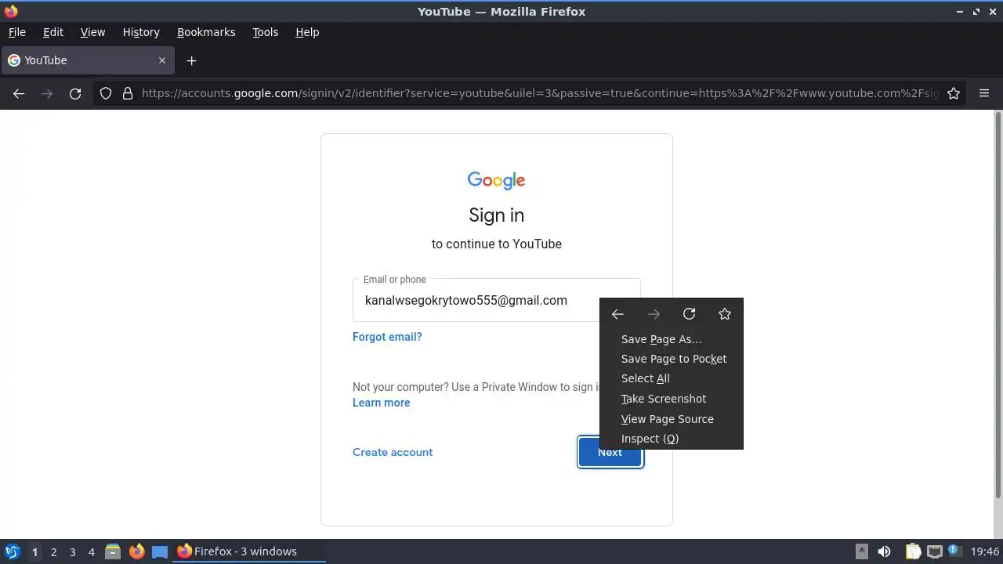The width and height of the screenshot is (1003, 564).
Task: Click the Firefox - 3 windows taskbar button
Action: [249, 551]
